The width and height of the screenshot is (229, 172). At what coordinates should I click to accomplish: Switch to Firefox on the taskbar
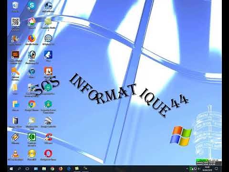click(x=61, y=169)
